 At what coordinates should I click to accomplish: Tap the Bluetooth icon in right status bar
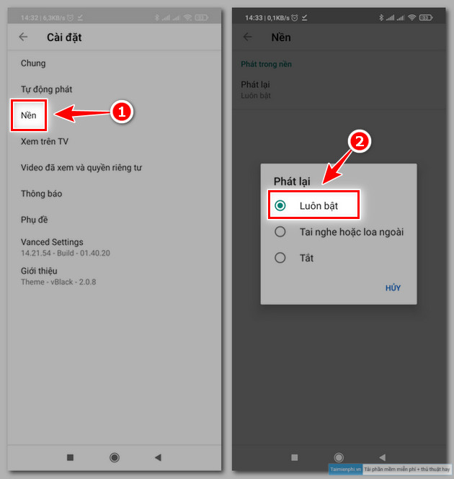[381, 18]
